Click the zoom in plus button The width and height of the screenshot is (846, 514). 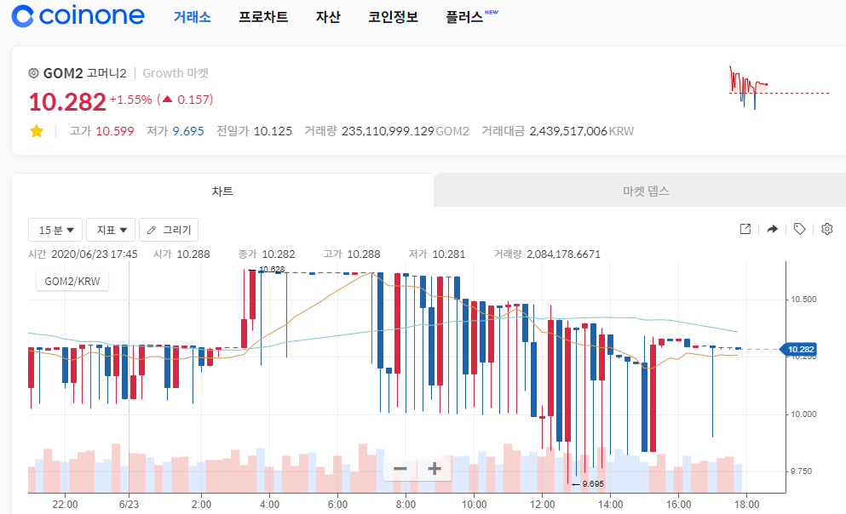(x=434, y=469)
